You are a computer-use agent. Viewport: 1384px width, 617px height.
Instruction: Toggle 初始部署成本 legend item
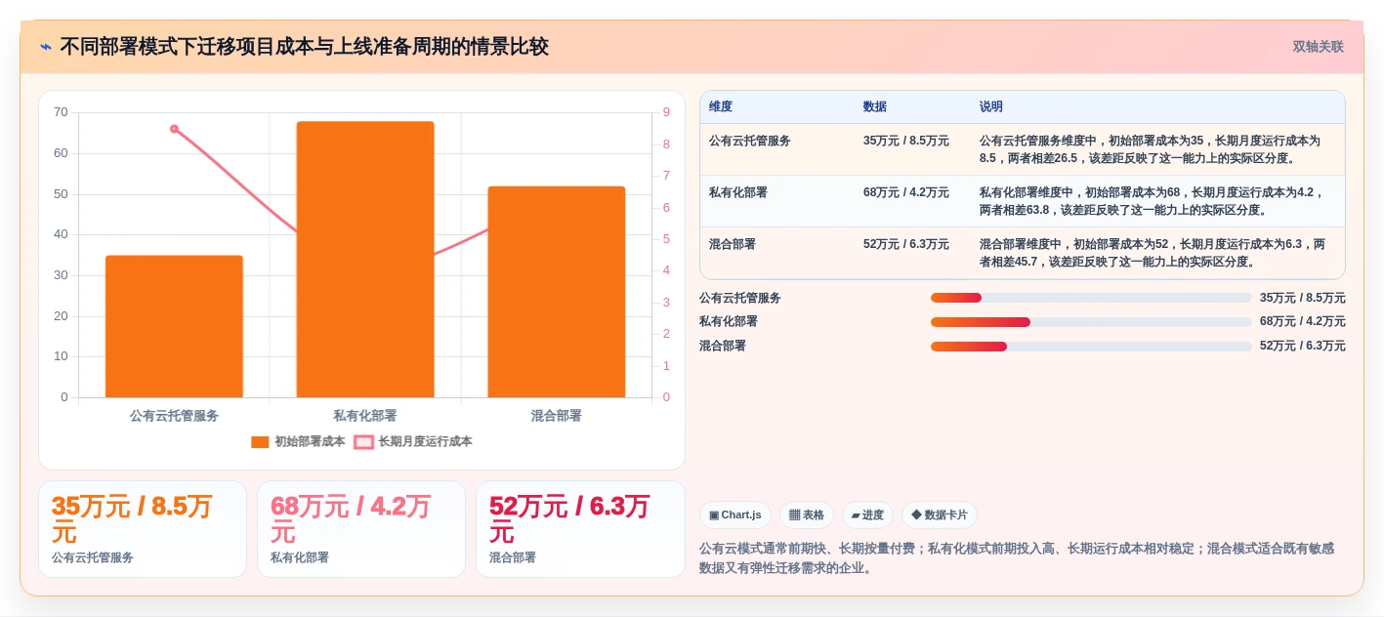pyautogui.click(x=298, y=441)
